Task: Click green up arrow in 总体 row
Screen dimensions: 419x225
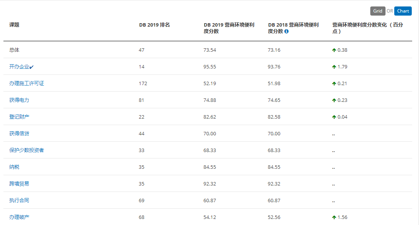Action: pos(334,50)
